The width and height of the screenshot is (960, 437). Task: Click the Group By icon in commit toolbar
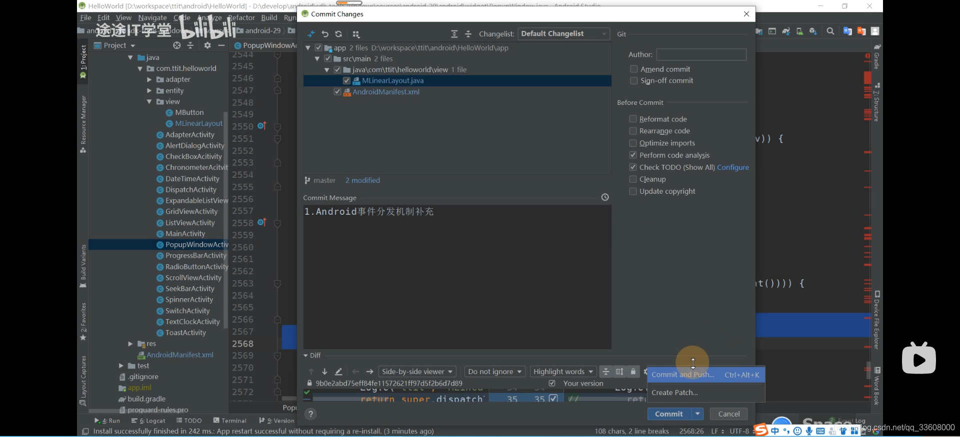pyautogui.click(x=356, y=34)
